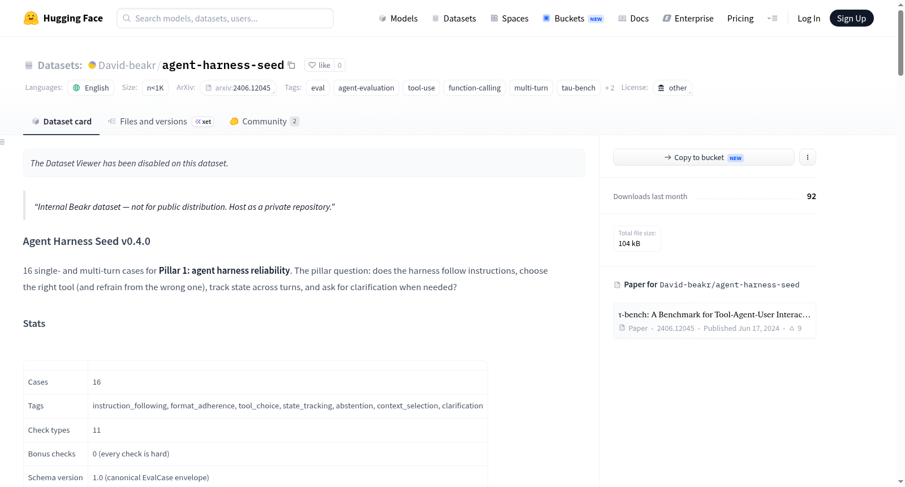Open the τ-bench paper card
The height and width of the screenshot is (487, 905).
(714, 321)
